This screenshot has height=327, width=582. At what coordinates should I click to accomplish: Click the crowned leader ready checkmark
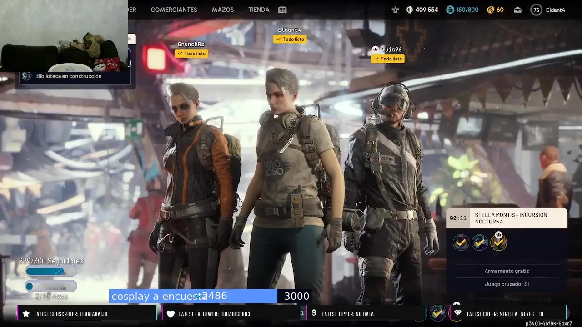point(499,243)
